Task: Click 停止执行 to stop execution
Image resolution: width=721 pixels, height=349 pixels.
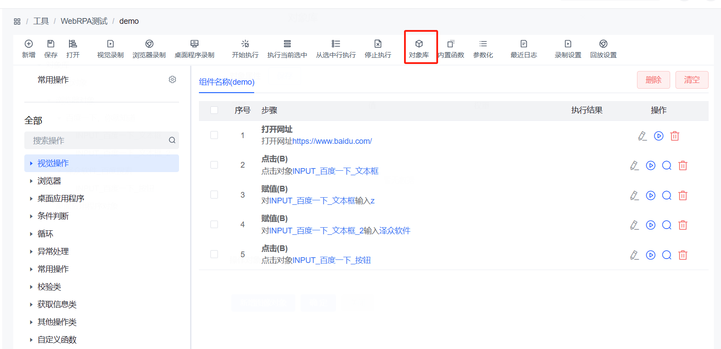Action: pyautogui.click(x=378, y=49)
